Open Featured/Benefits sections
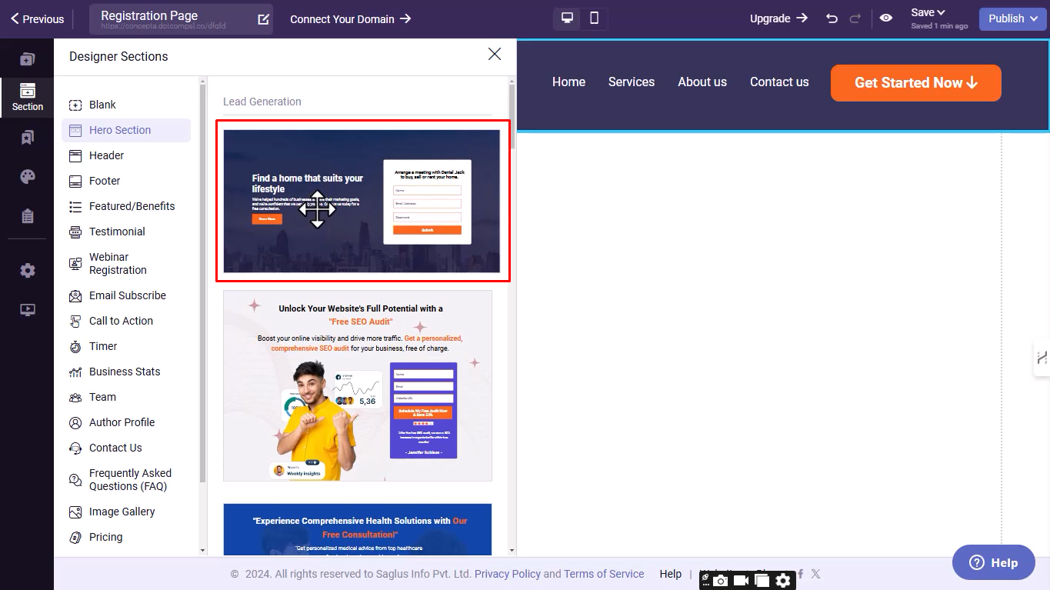The width and height of the screenshot is (1050, 590). [126, 206]
